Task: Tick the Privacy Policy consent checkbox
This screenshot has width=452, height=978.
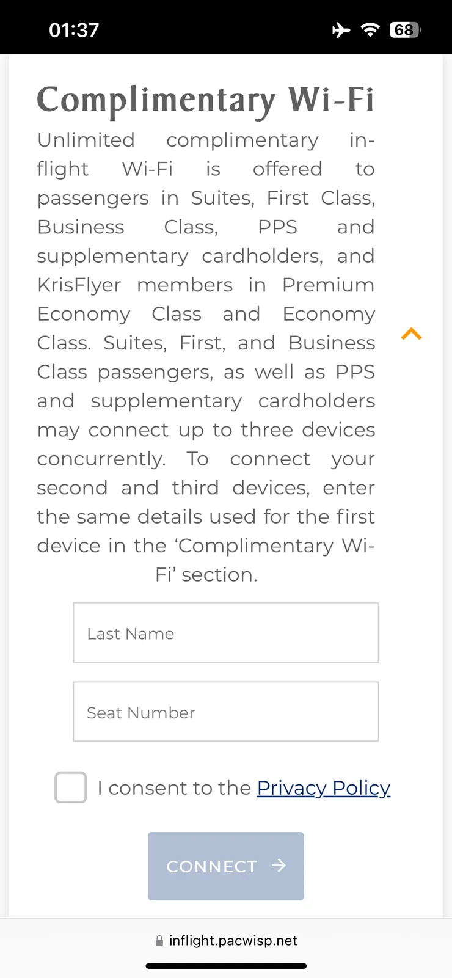Action: pos(71,787)
